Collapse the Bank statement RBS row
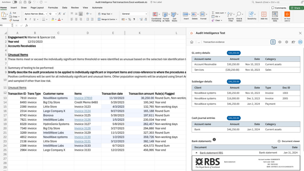 [196, 153]
